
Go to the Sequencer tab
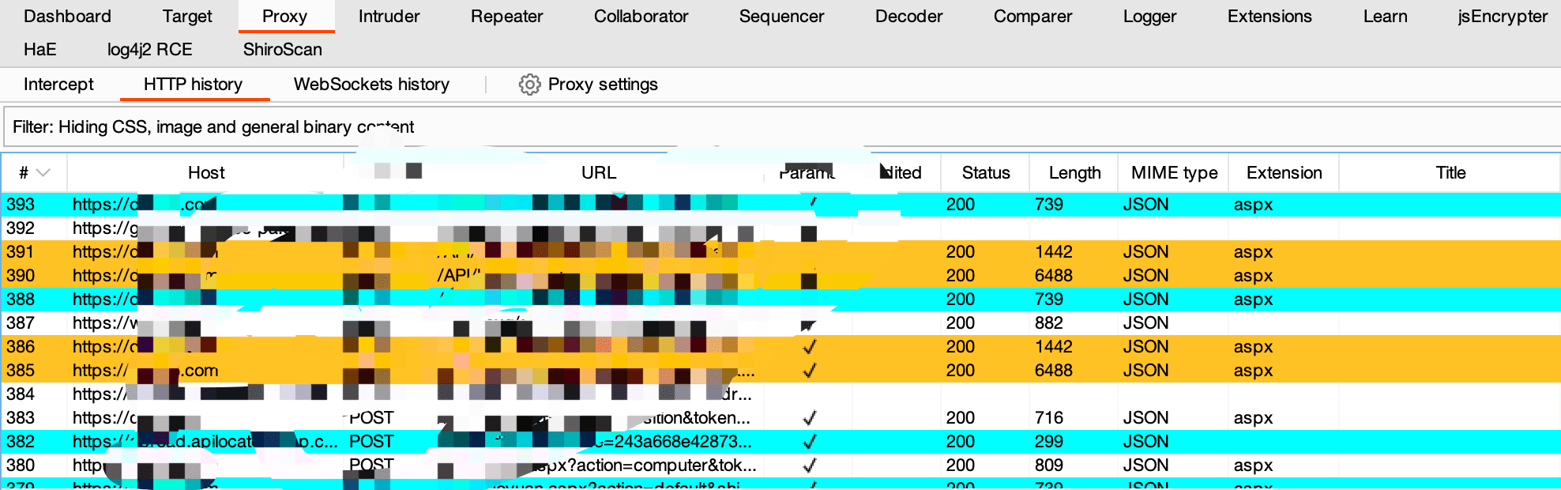coord(781,16)
